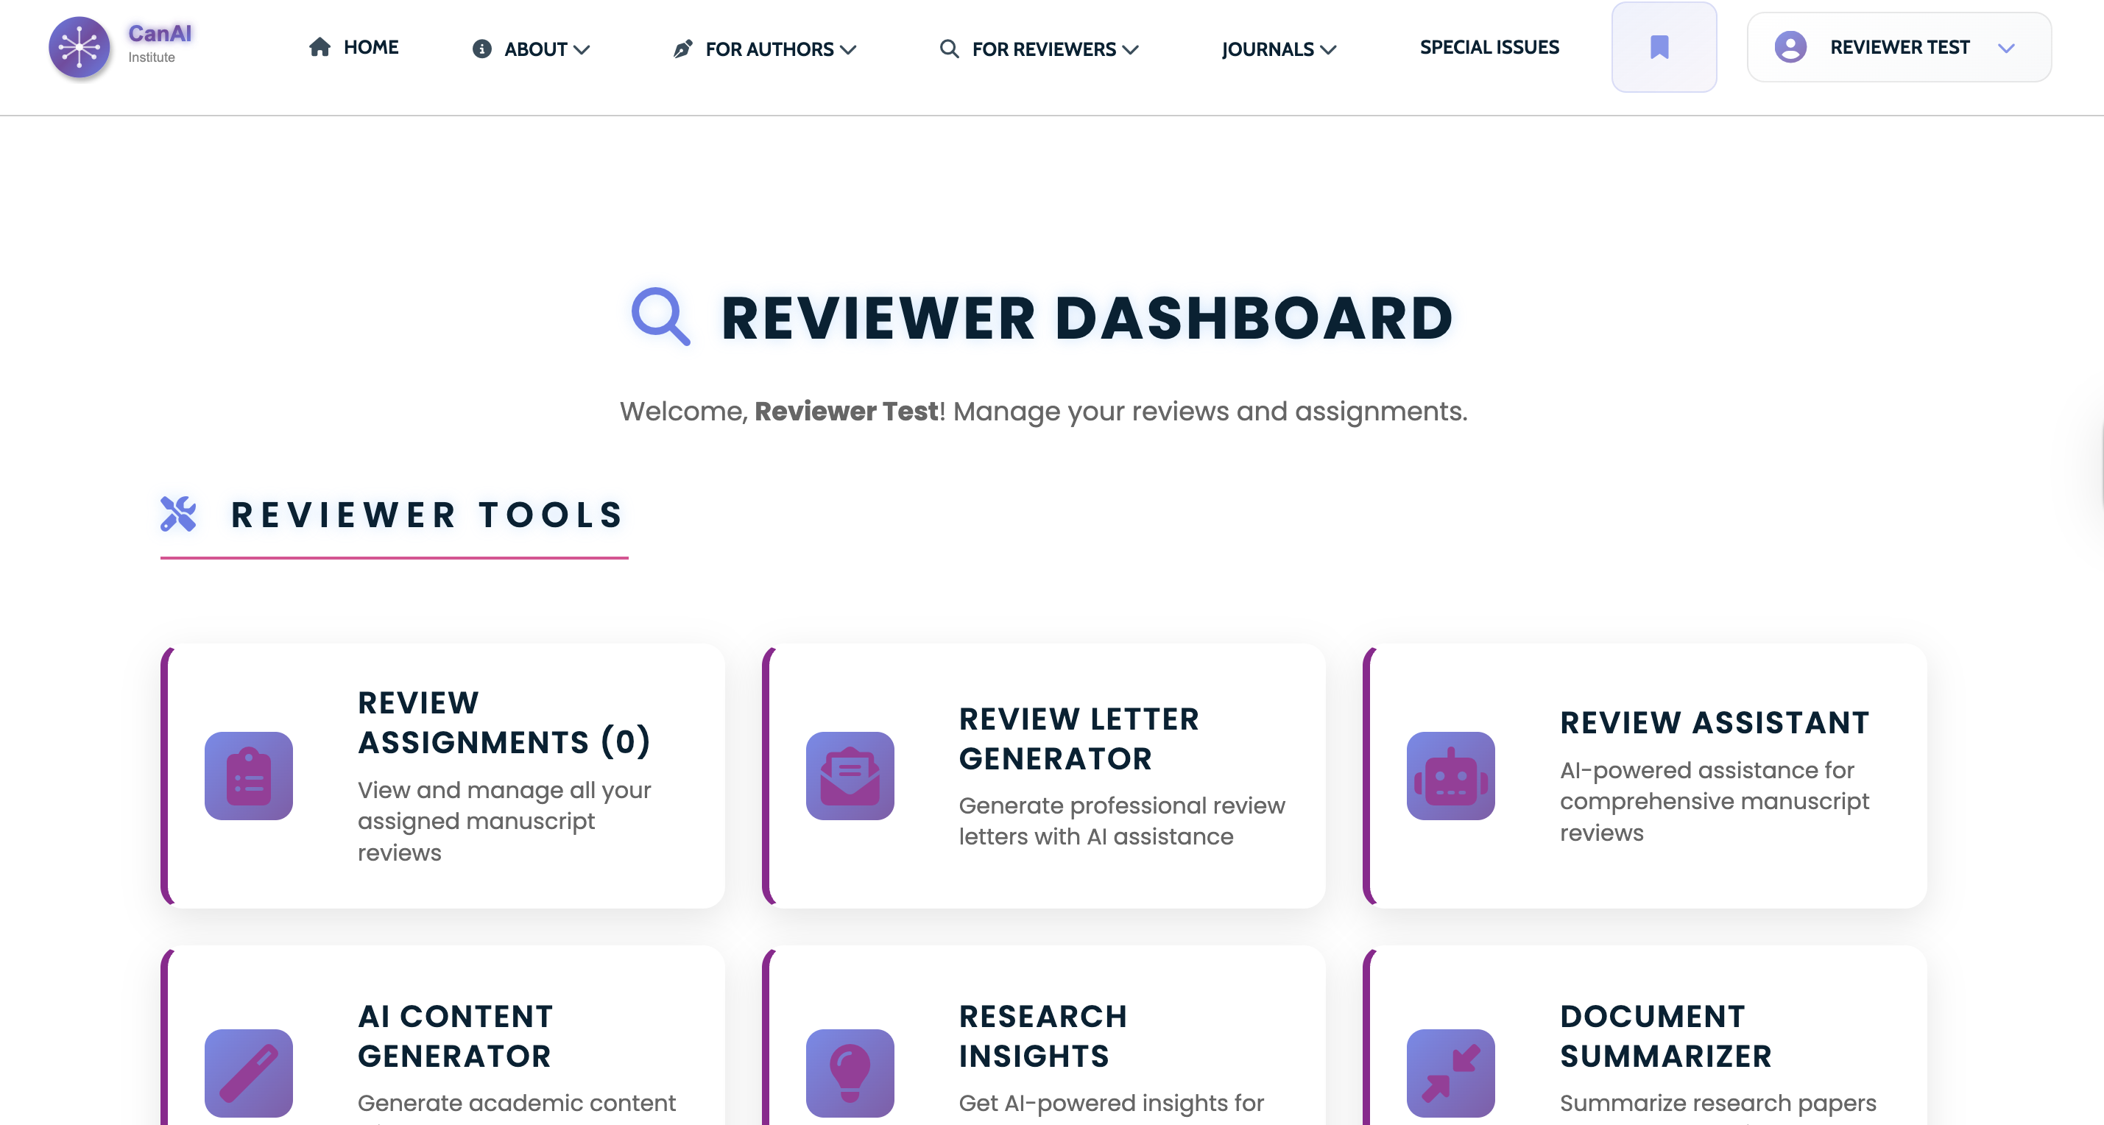Click the 'Get AI-powered insights for' description
2104x1125 pixels.
(1112, 1103)
